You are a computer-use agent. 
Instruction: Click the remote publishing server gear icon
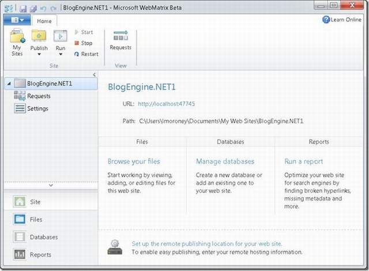click(x=115, y=247)
